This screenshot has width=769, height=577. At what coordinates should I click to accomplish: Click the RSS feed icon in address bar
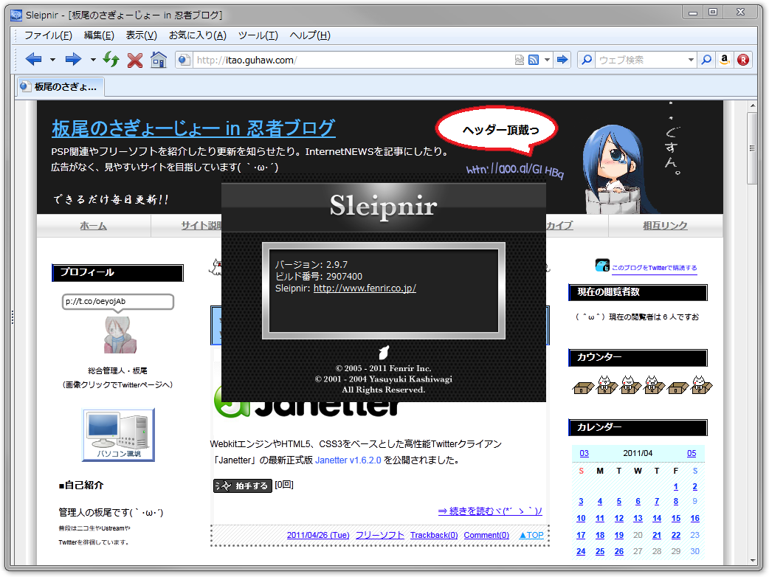(x=534, y=60)
